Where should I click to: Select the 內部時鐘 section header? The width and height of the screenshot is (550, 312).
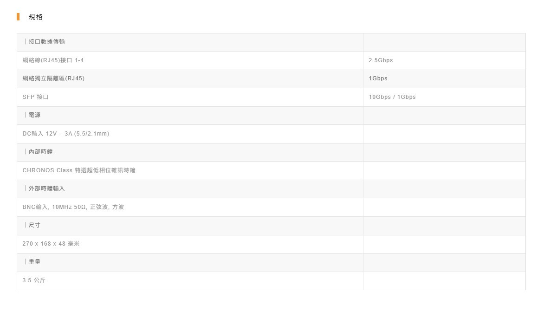pyautogui.click(x=40, y=152)
